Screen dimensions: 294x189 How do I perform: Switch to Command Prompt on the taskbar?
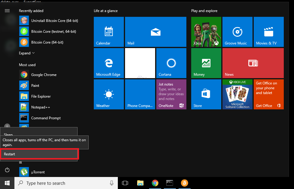tap(170, 183)
